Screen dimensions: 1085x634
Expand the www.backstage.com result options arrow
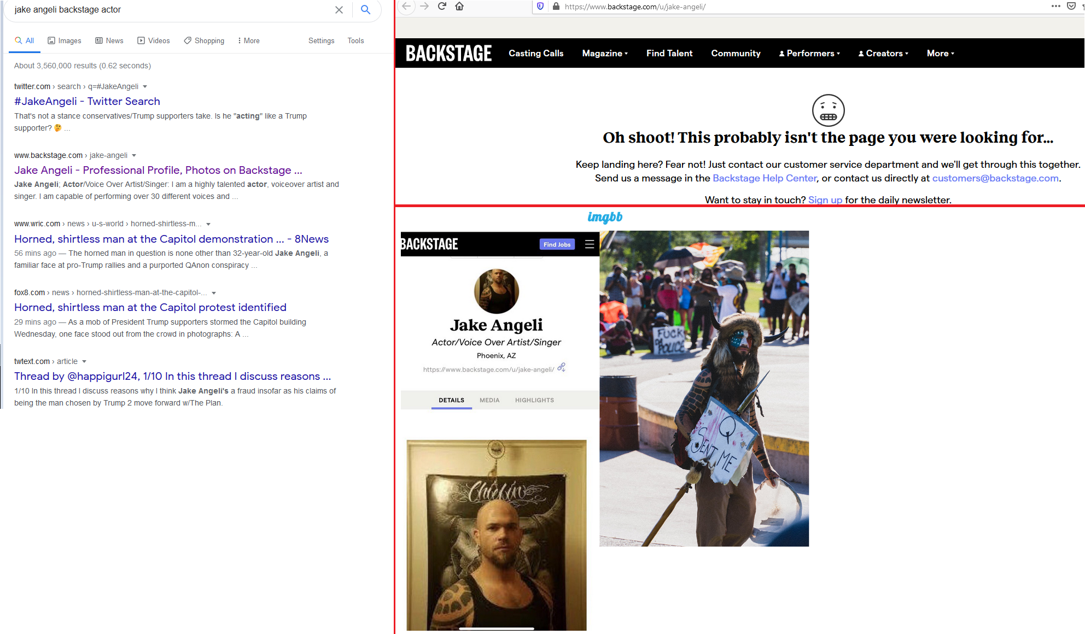[x=134, y=155]
